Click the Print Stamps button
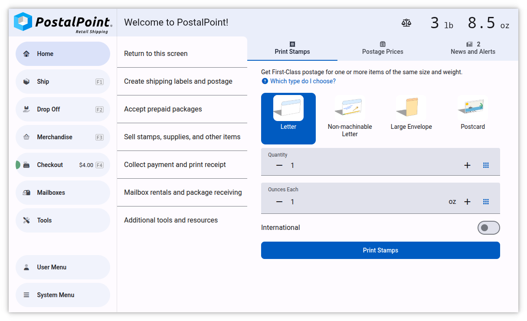Viewport: 527px width, 321px height. [380, 250]
